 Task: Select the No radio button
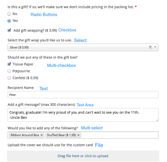coord(9,14)
